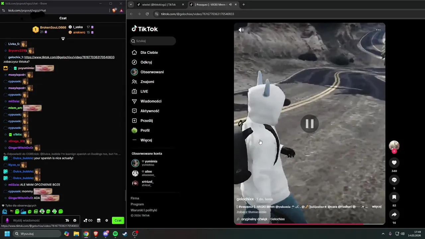425x239 pixels.
Task: Open Windows Start menu
Action: [7, 234]
